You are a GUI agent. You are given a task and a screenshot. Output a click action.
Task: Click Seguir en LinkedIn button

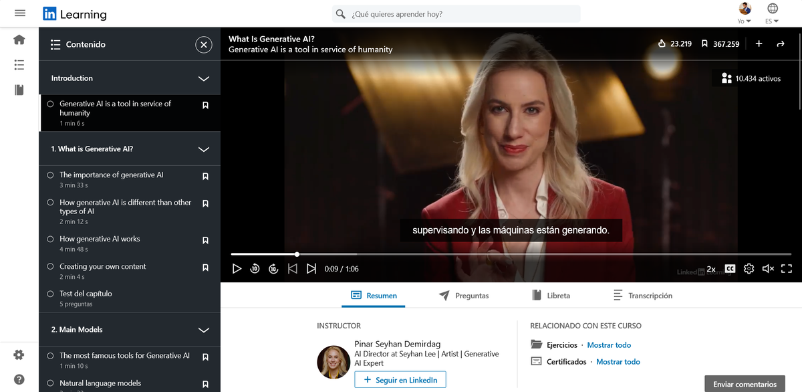click(x=400, y=380)
